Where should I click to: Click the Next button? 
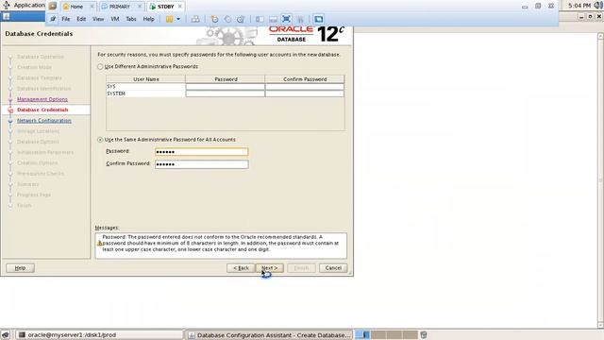pos(270,268)
